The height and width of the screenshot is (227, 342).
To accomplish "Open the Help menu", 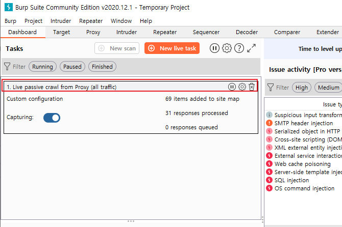I will pos(146,21).
